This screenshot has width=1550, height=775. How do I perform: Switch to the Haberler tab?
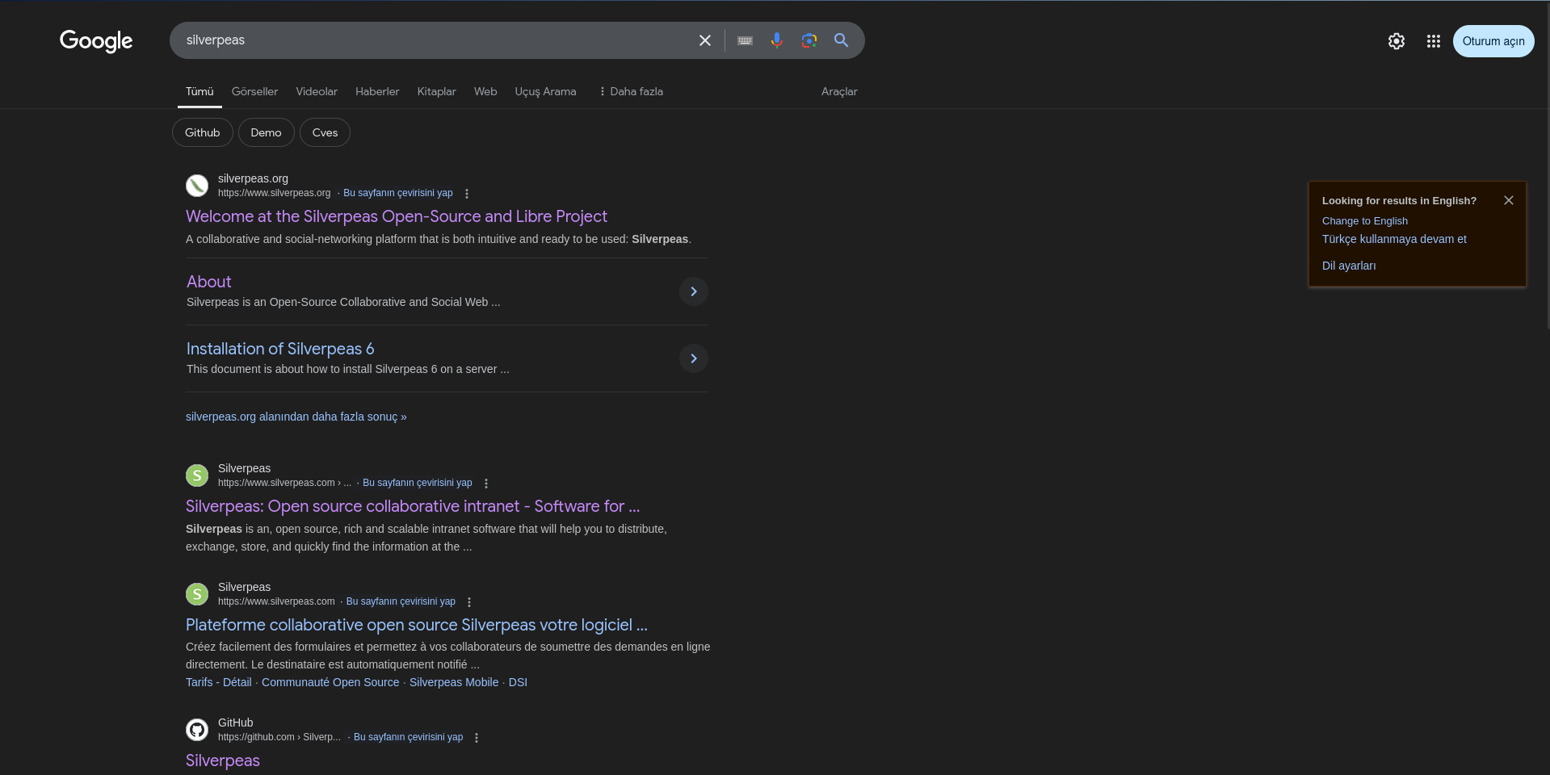coord(377,92)
